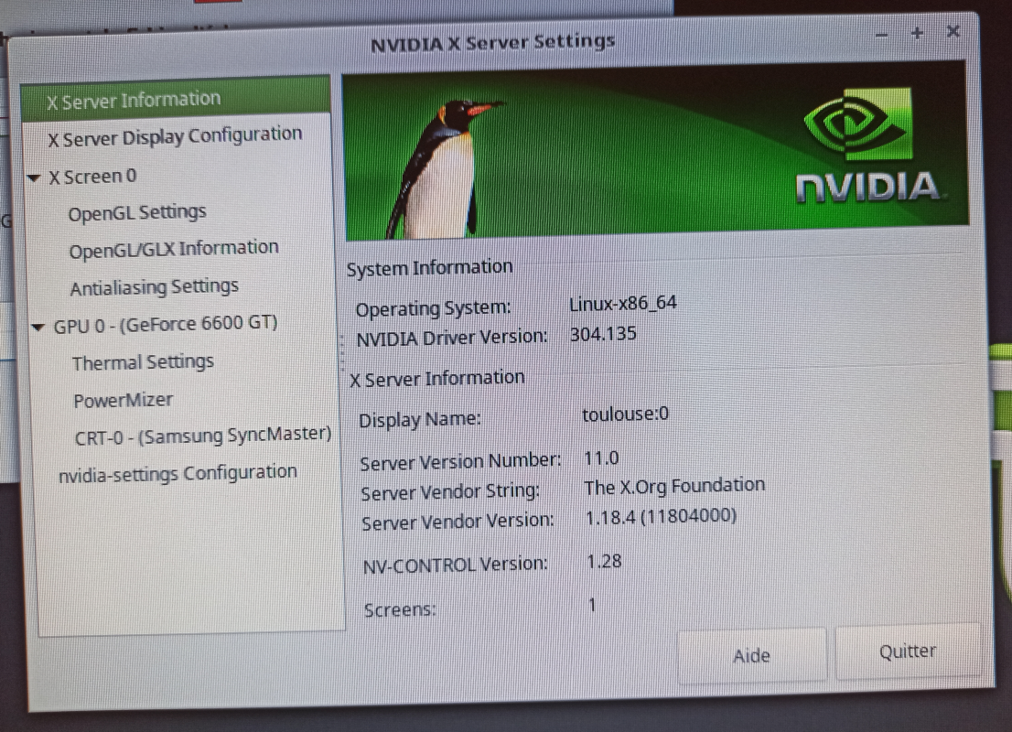Click the Server Vendor Version label

[x=458, y=522]
